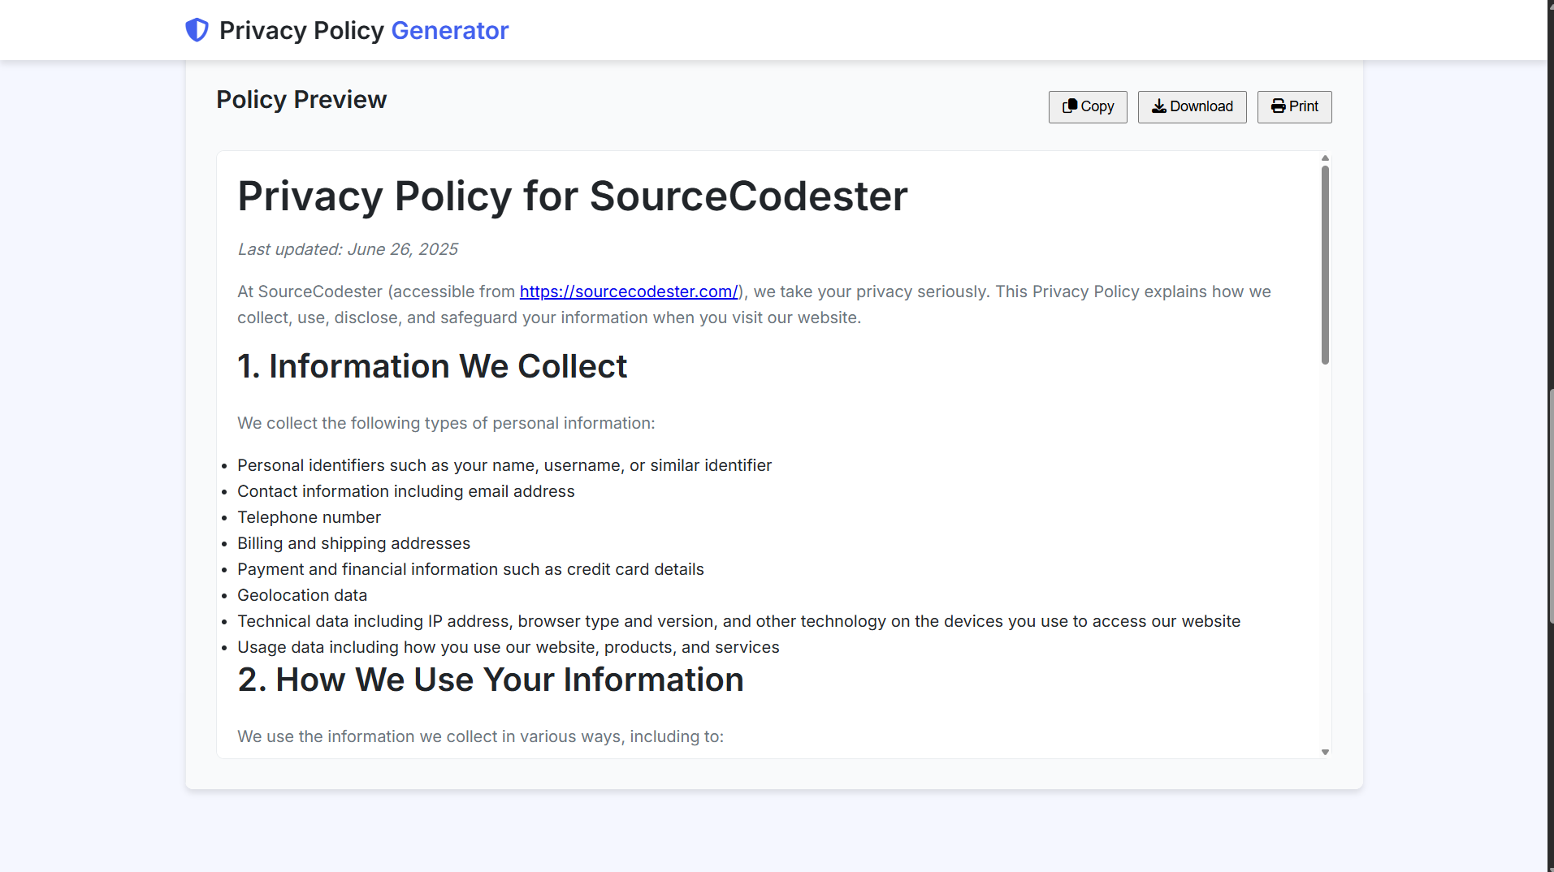Click the policy preview scrollbar thumb
This screenshot has width=1554, height=872.
click(x=1325, y=265)
